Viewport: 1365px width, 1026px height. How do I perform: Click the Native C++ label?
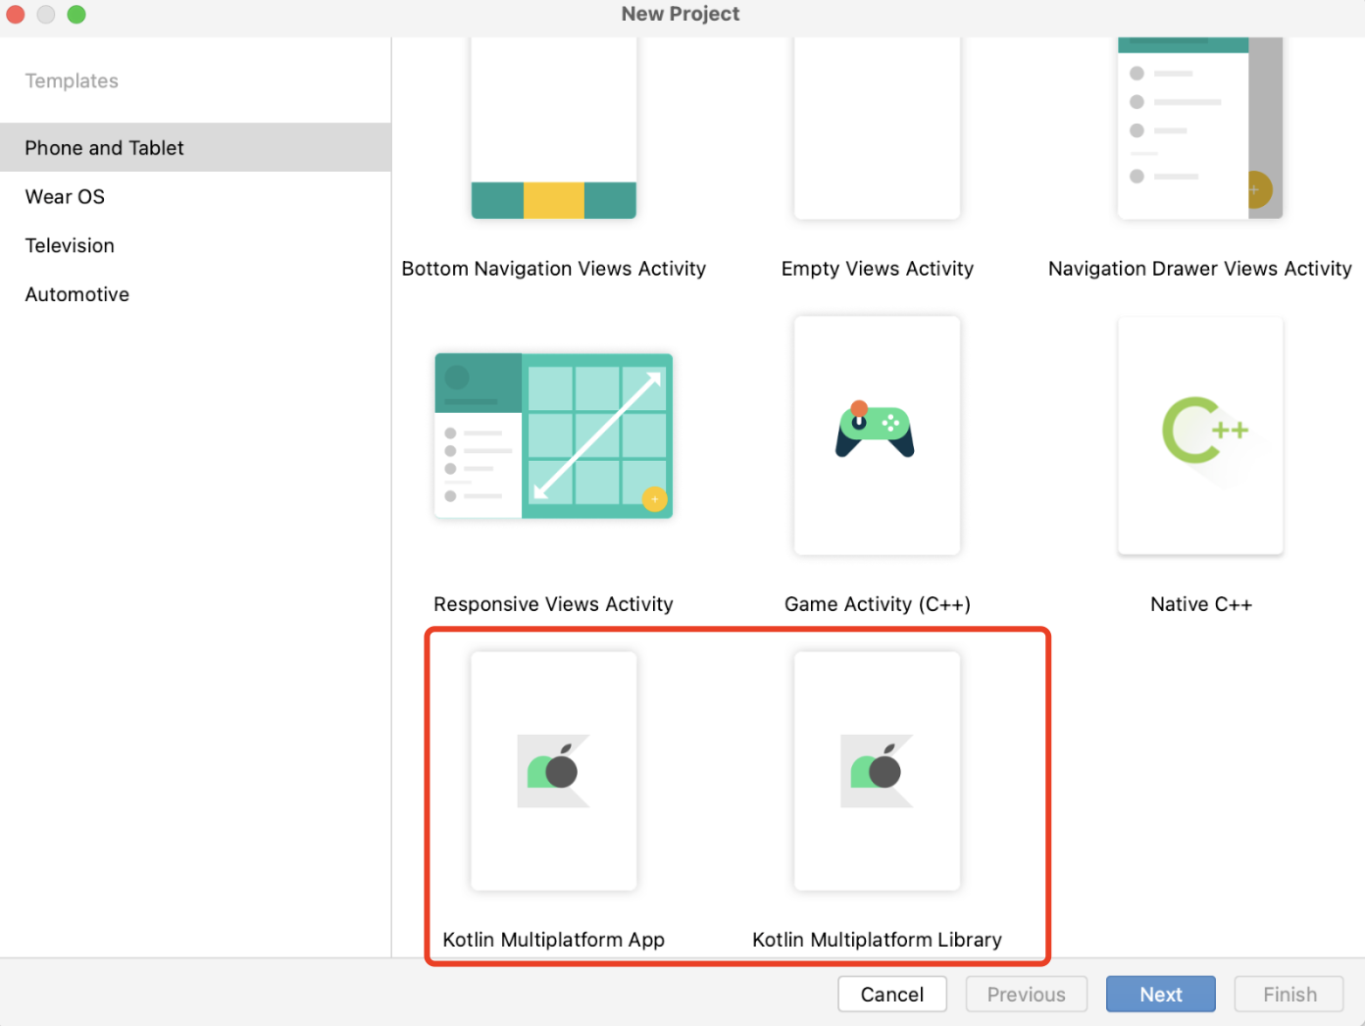[1201, 604]
